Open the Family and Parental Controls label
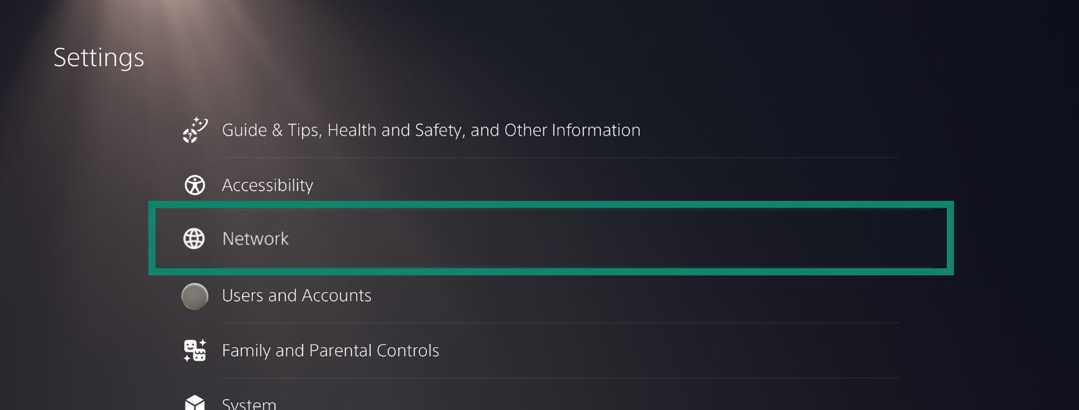 330,351
